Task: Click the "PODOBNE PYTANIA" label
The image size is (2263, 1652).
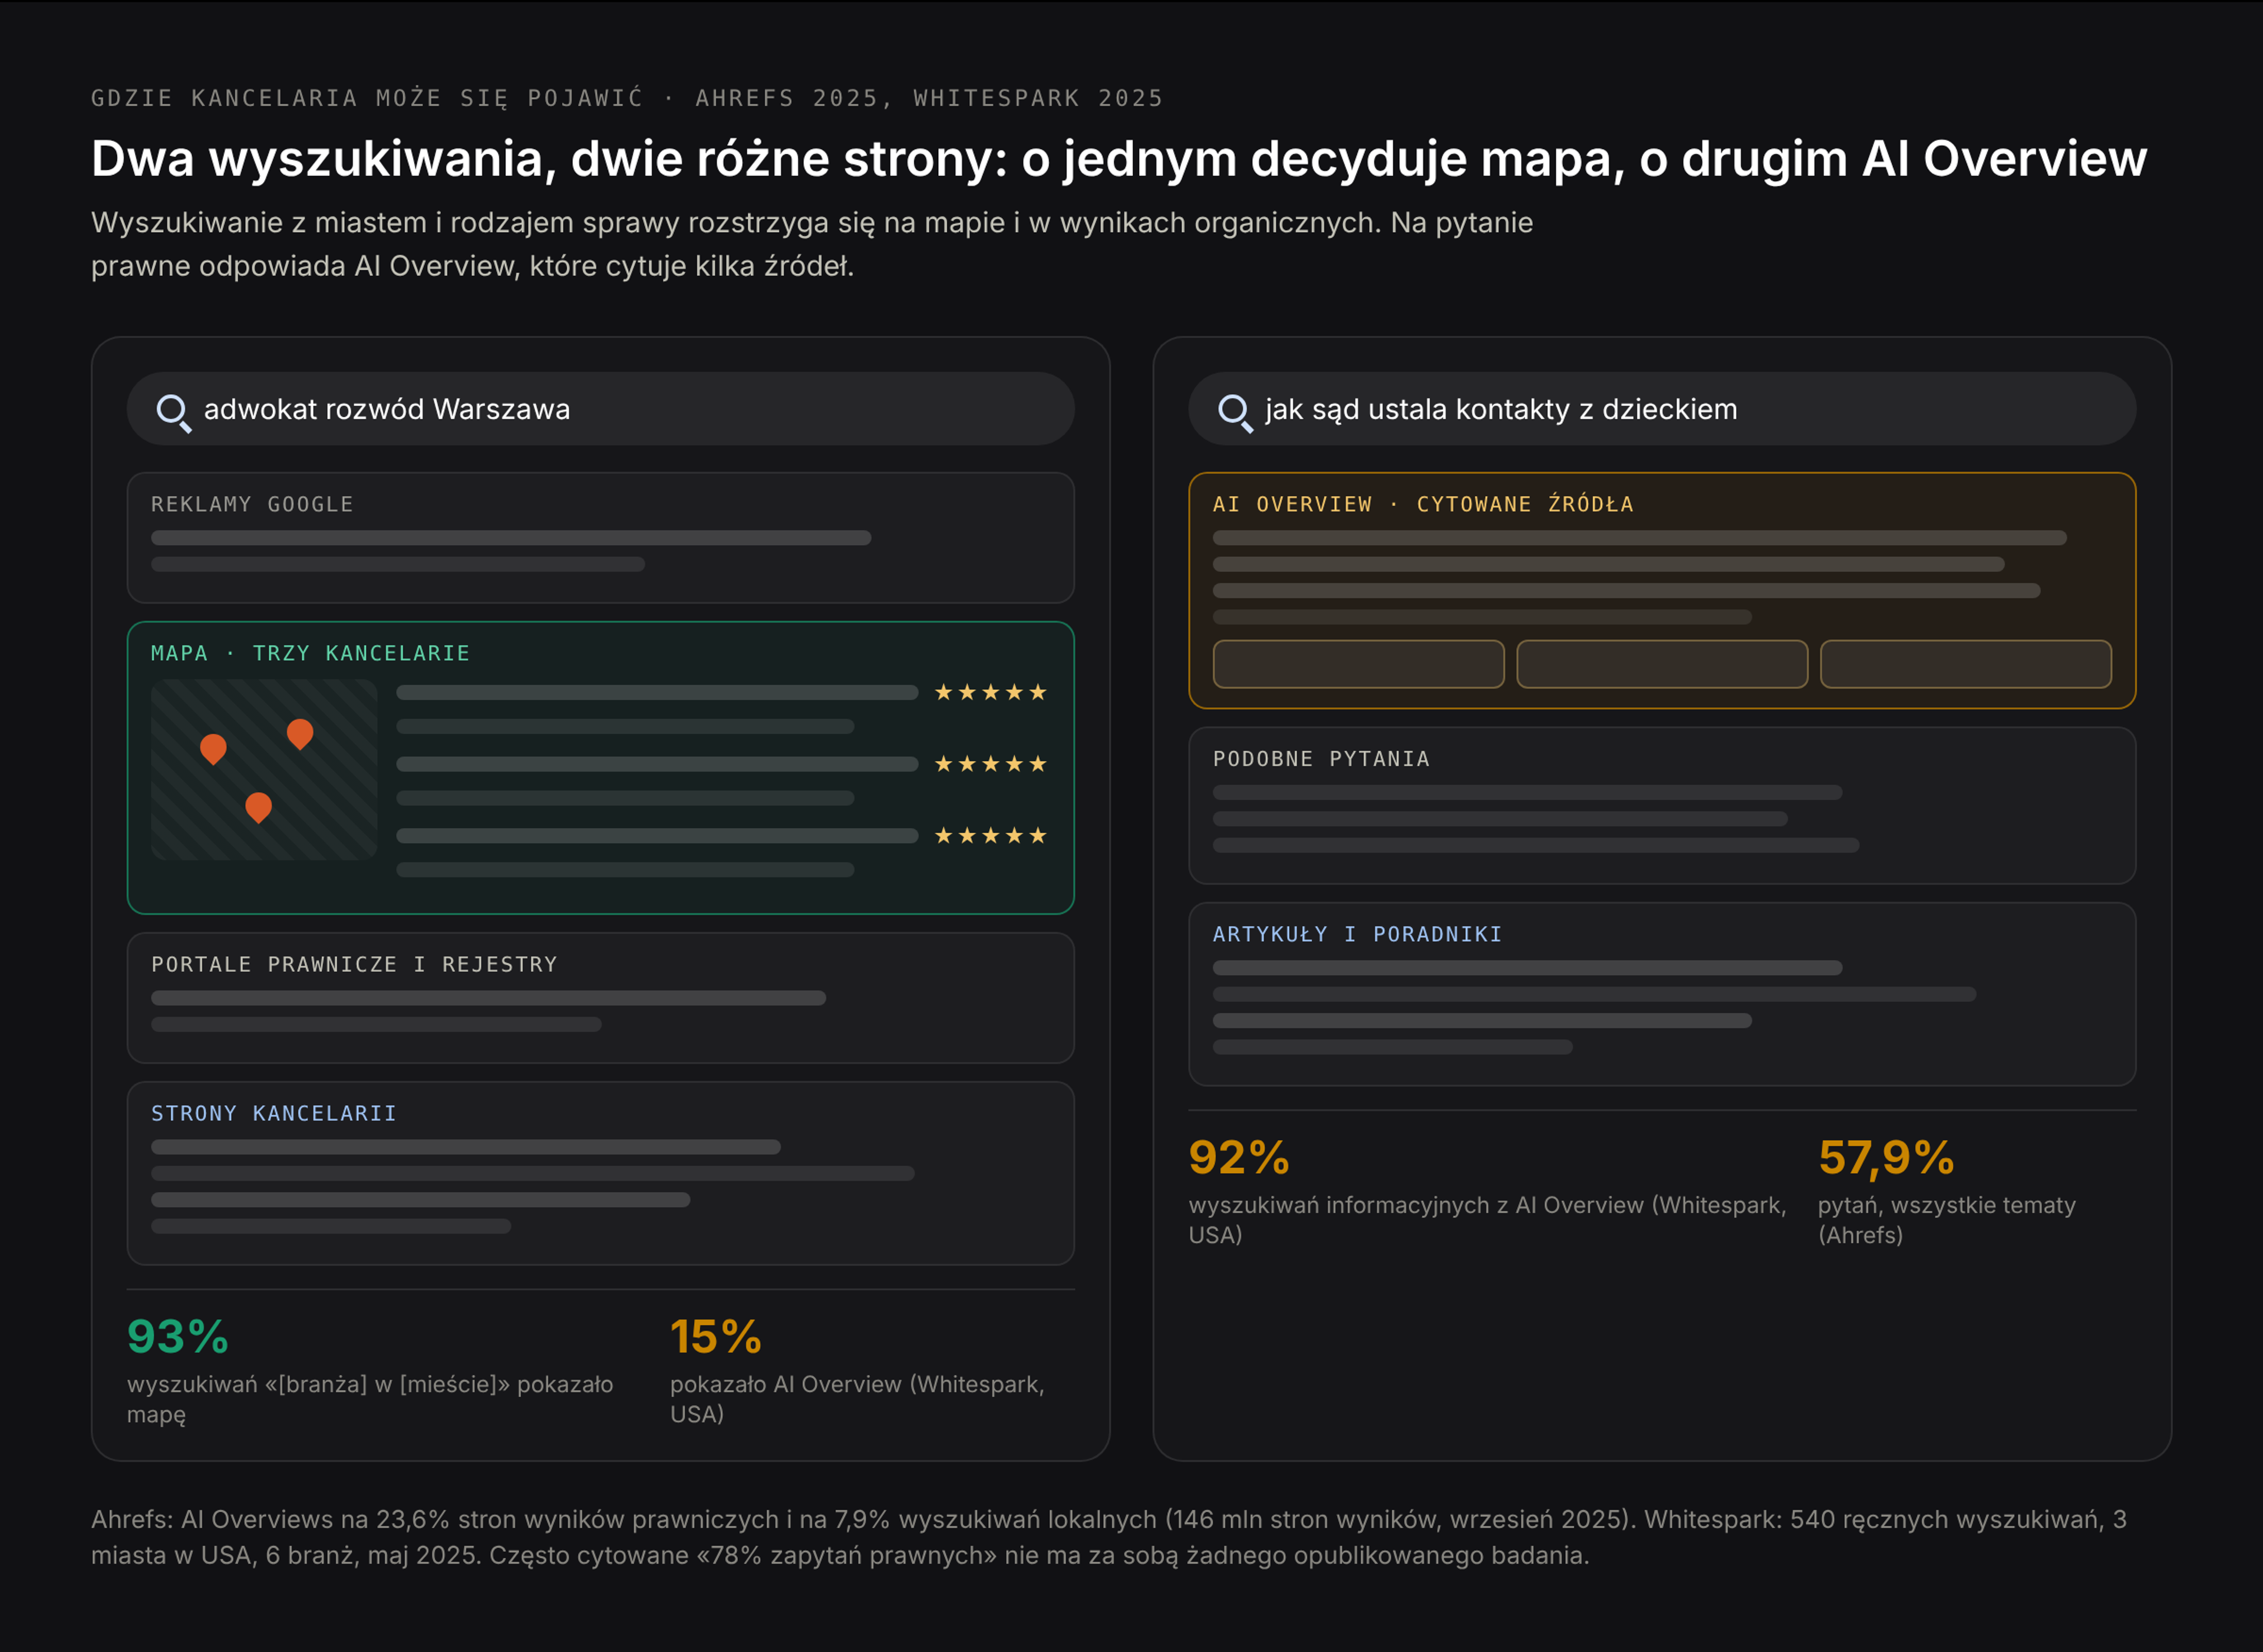Action: [x=1321, y=759]
